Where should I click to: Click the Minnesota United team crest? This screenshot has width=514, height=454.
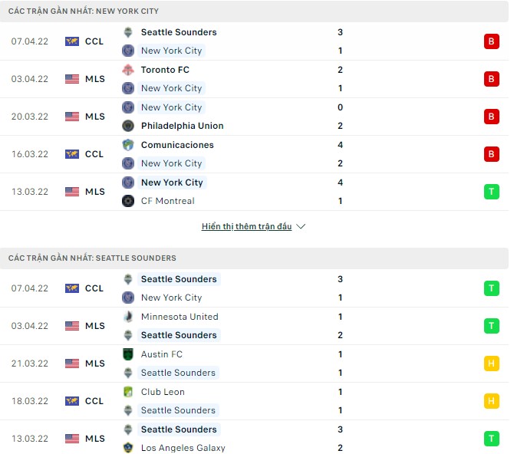pyautogui.click(x=128, y=317)
